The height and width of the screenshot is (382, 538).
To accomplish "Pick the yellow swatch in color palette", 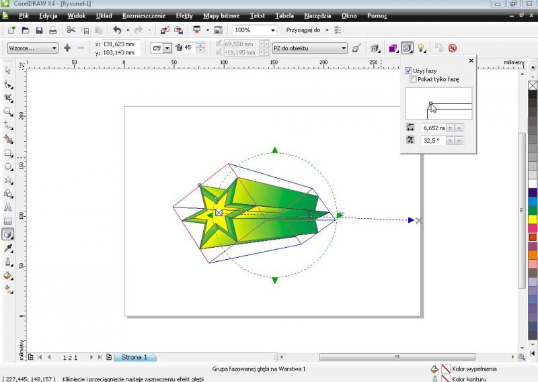I will coord(533,219).
